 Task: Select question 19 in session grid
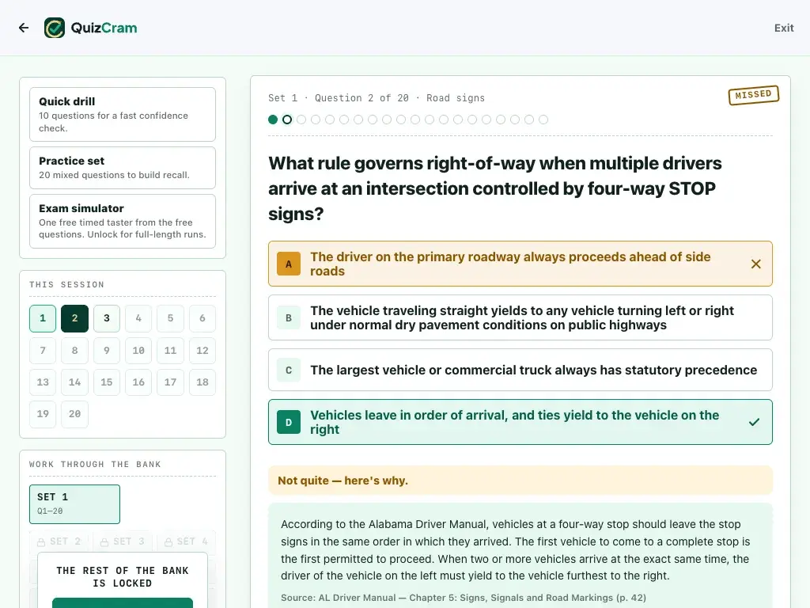tap(43, 414)
